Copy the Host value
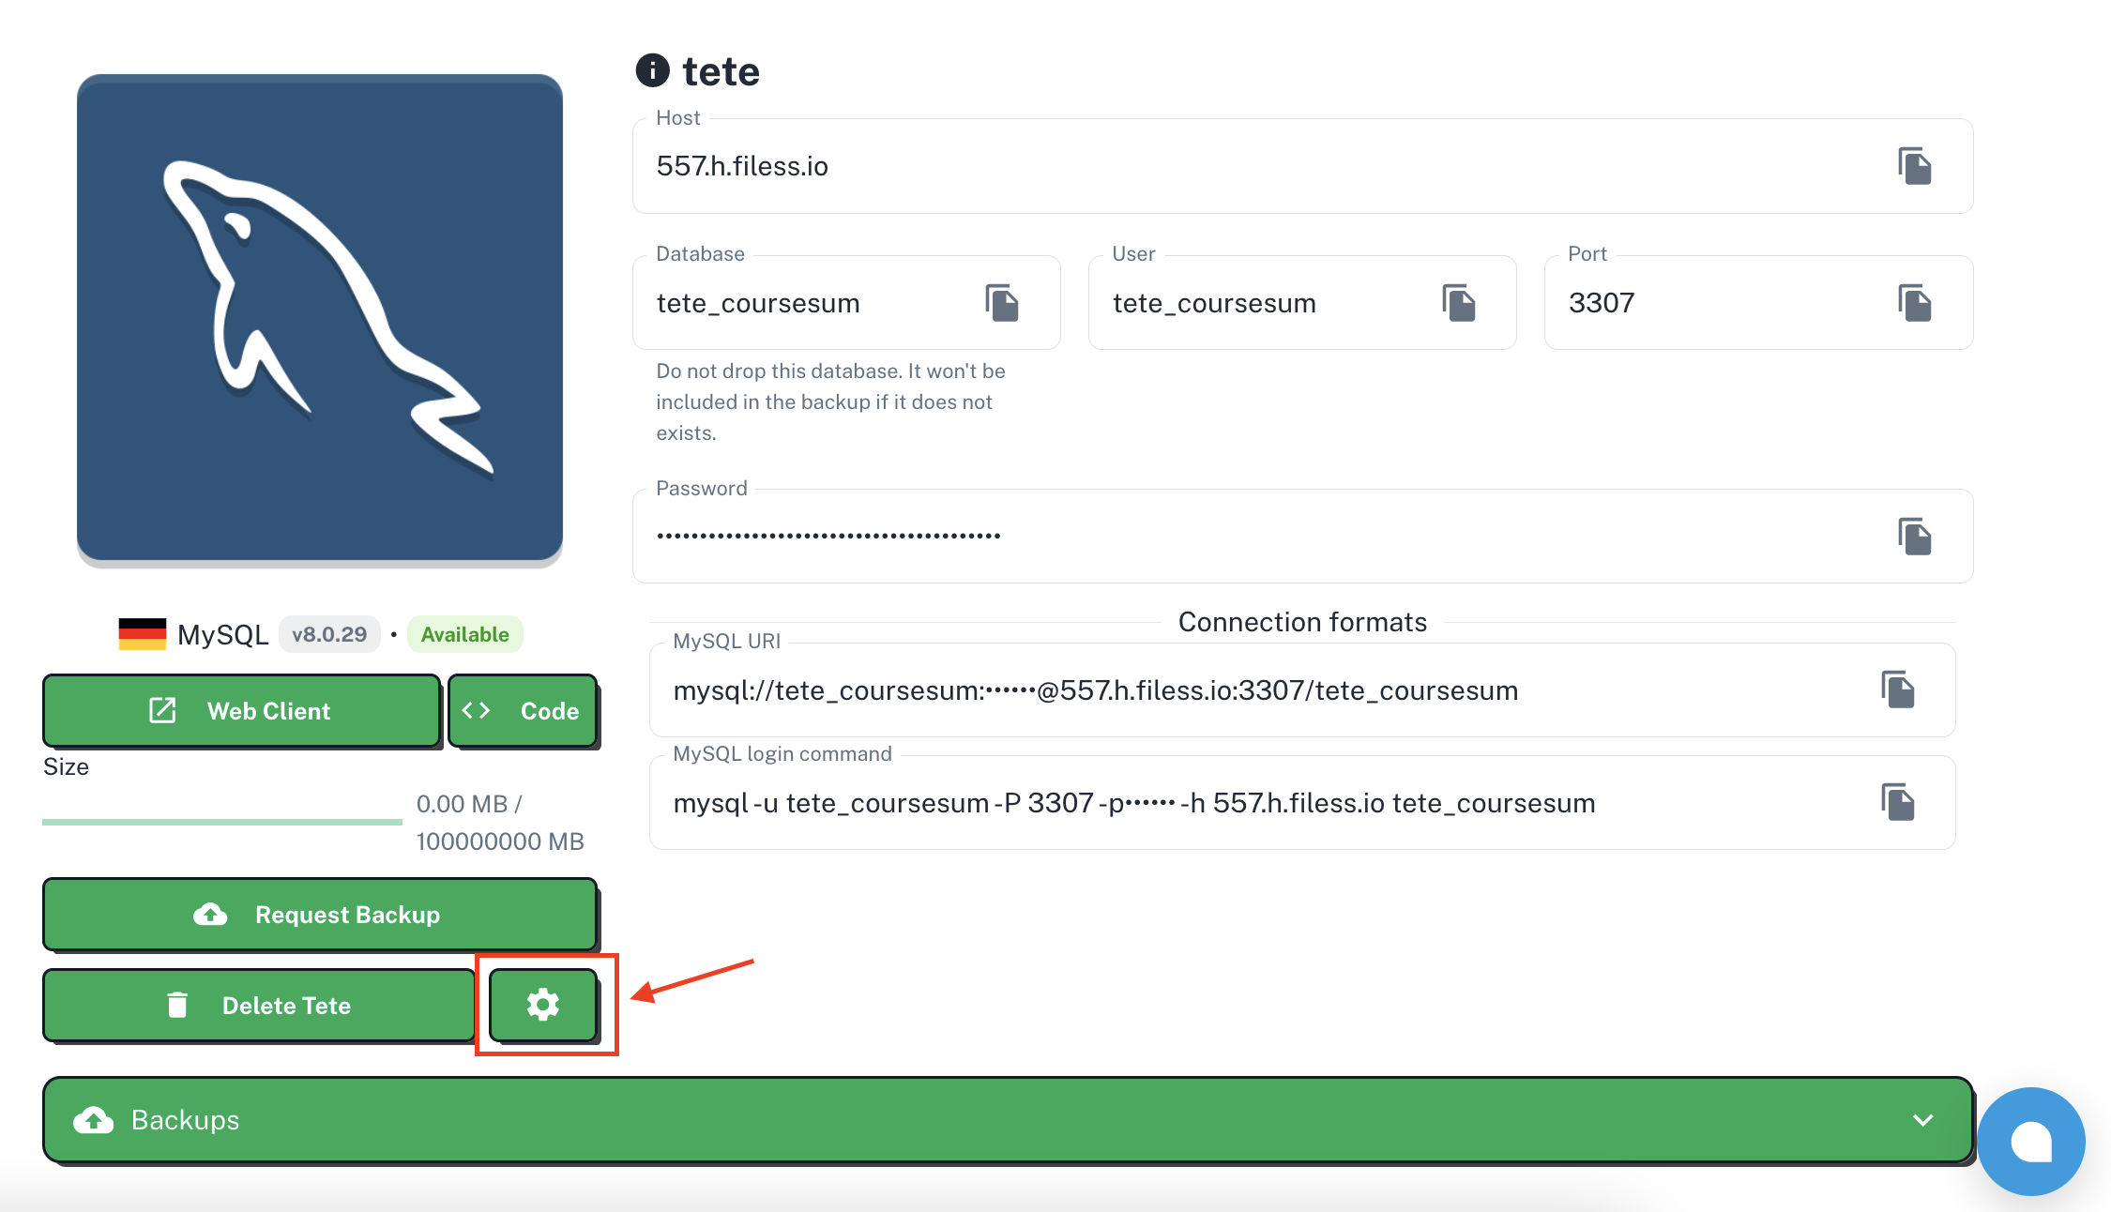Screen dimensions: 2111x1212 pos(1914,166)
